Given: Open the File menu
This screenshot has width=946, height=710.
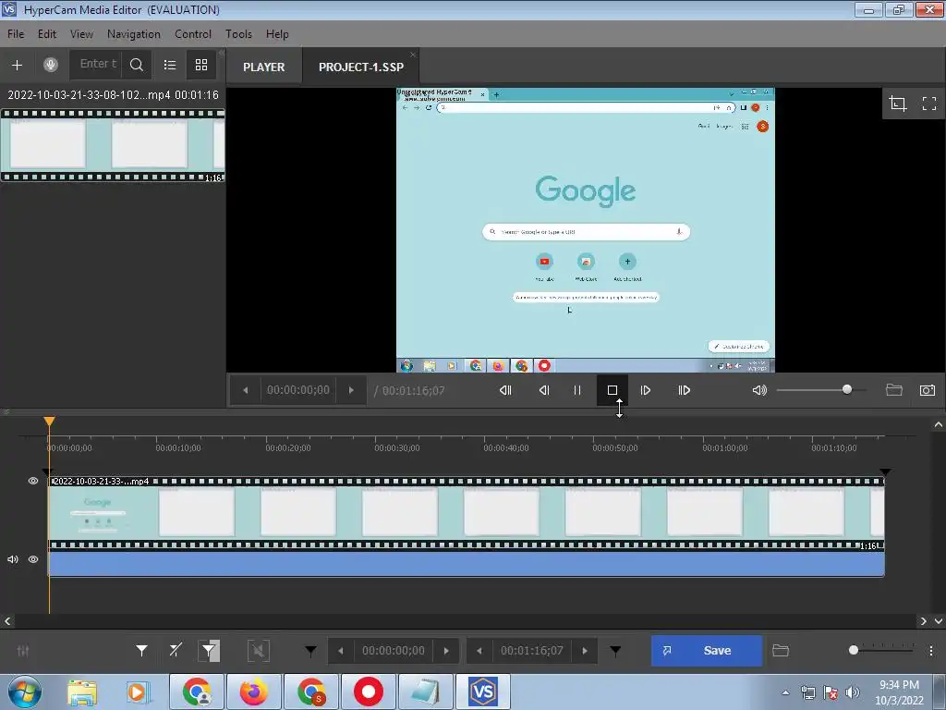Looking at the screenshot, I should [16, 34].
